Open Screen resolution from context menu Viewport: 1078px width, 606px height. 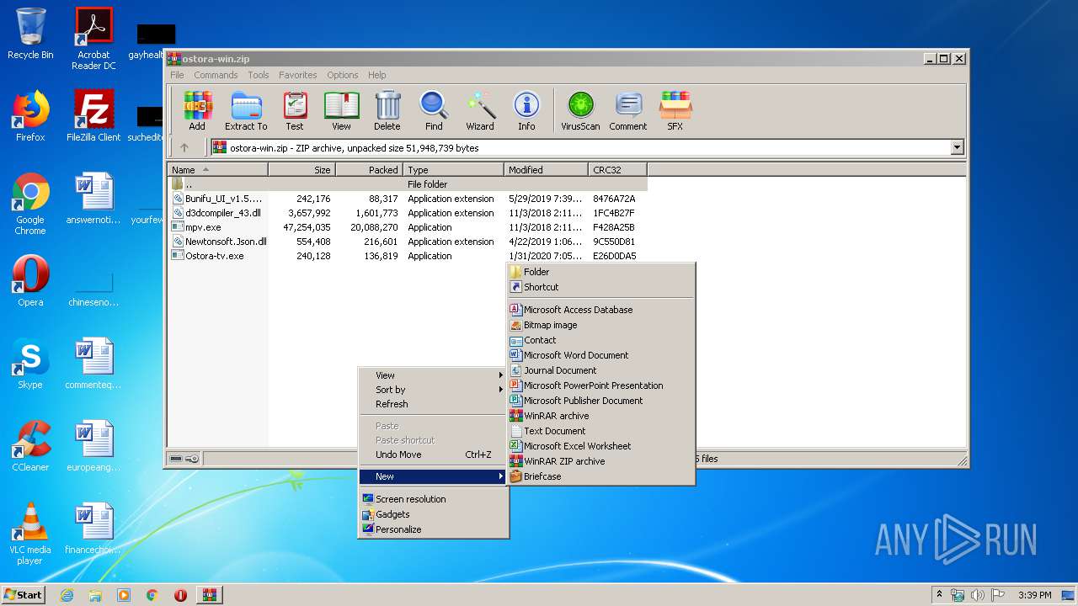[x=433, y=499]
